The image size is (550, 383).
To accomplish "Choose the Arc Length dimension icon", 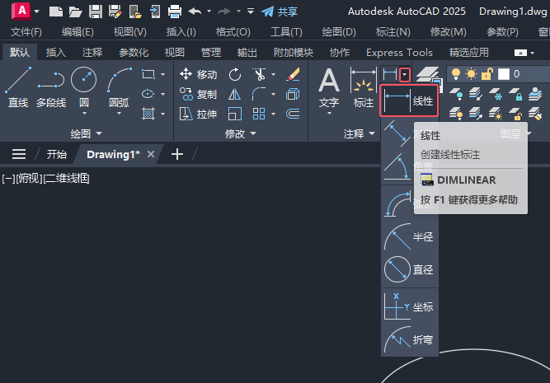I will (x=397, y=204).
